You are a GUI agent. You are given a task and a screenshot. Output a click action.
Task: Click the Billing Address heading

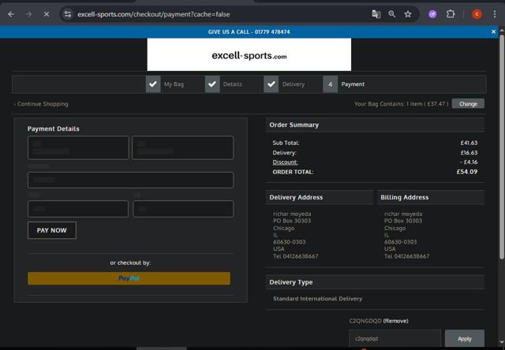tap(405, 198)
